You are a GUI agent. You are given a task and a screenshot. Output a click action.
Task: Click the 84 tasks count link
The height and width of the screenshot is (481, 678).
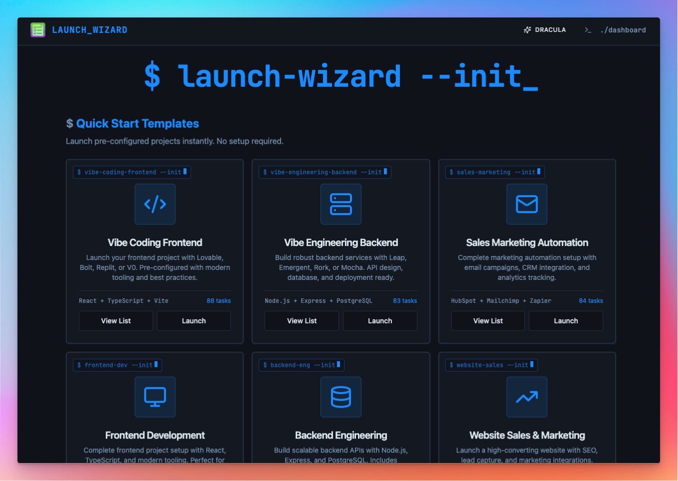[591, 301]
